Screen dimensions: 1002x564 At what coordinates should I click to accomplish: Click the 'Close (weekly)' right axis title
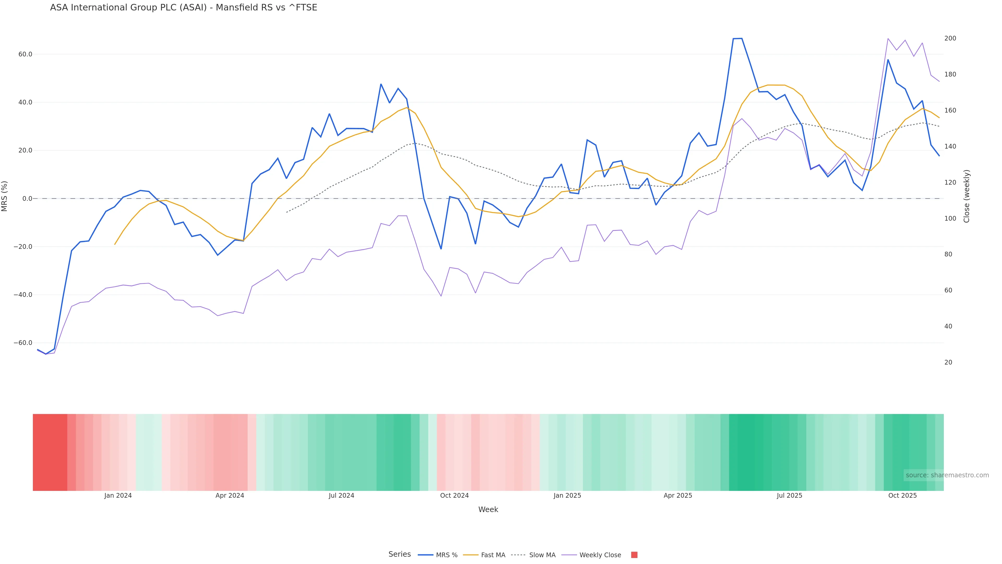967,196
